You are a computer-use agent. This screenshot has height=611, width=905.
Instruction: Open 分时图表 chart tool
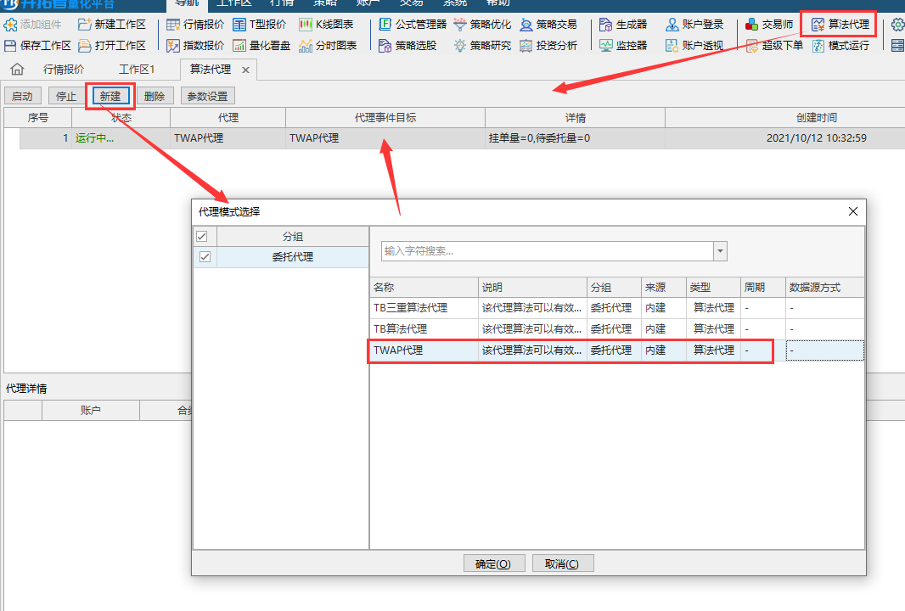pos(327,45)
